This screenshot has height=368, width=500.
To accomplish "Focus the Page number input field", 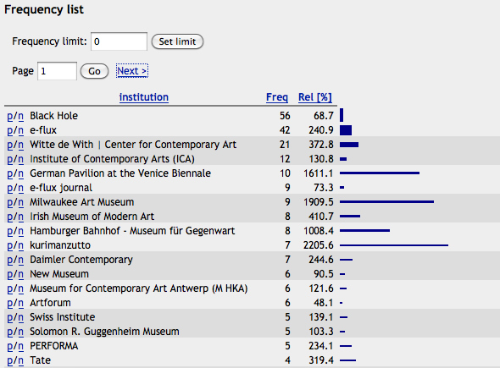I will pos(57,71).
